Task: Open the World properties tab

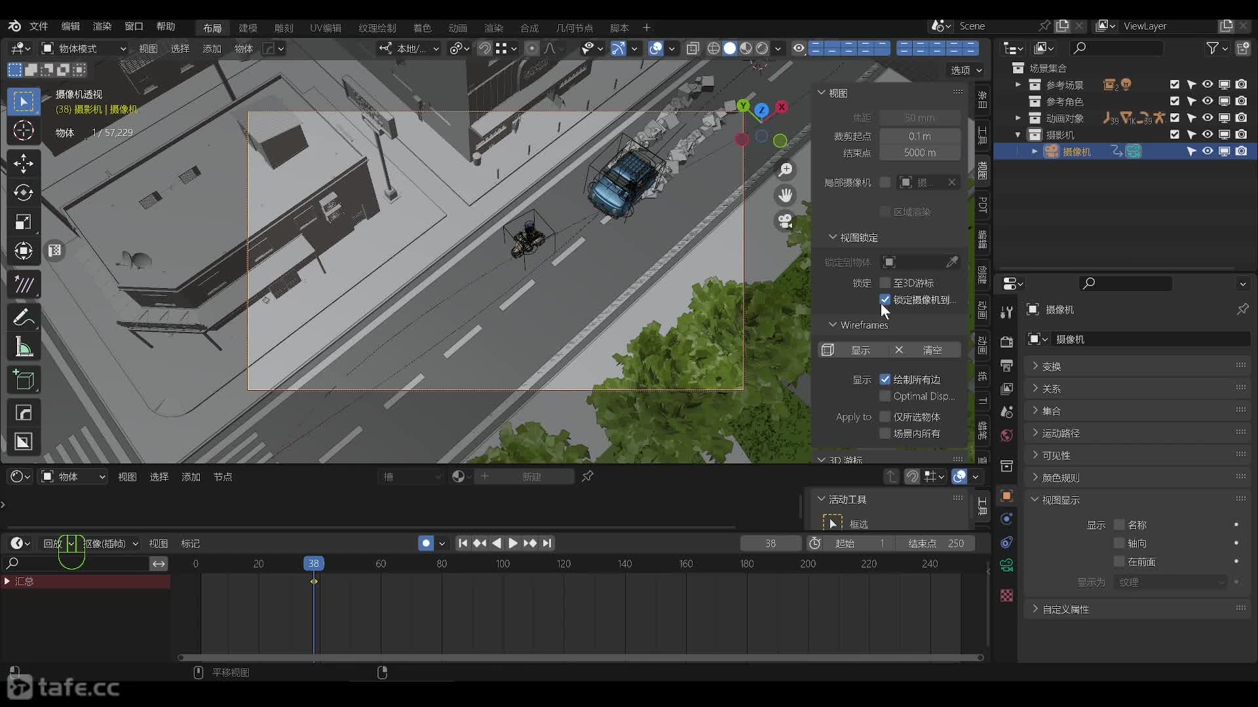Action: 1007,435
